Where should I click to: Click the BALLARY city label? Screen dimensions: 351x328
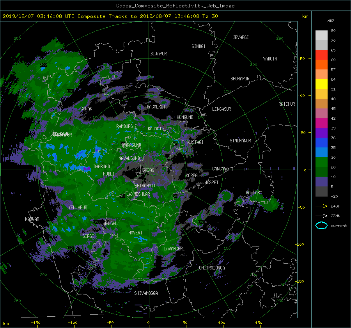tap(254, 193)
